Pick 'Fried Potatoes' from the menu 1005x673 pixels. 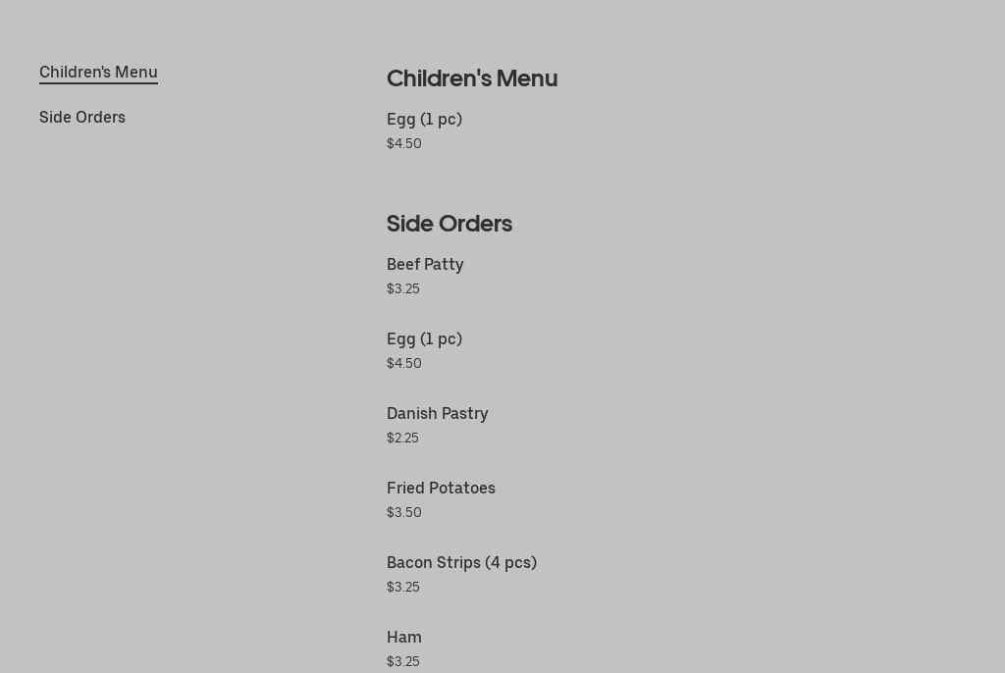(441, 488)
